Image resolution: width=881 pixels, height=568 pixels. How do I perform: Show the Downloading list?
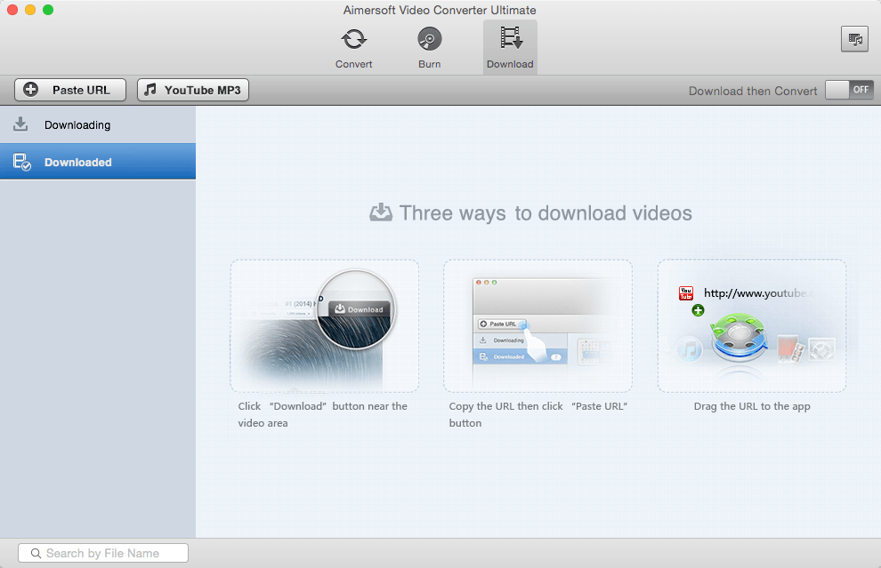(98, 124)
